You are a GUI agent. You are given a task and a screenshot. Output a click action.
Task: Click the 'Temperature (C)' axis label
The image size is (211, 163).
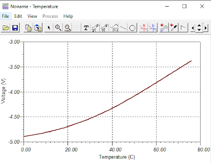117,157
